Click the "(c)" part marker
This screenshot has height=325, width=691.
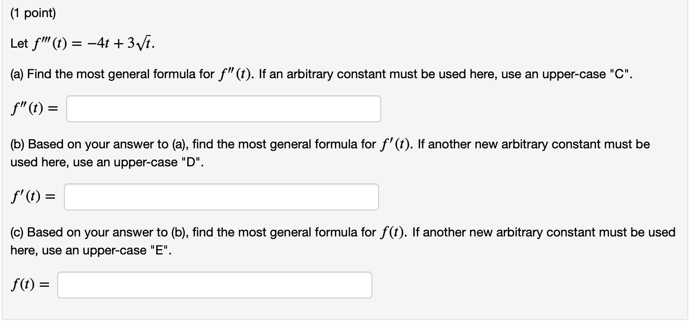(x=18, y=232)
